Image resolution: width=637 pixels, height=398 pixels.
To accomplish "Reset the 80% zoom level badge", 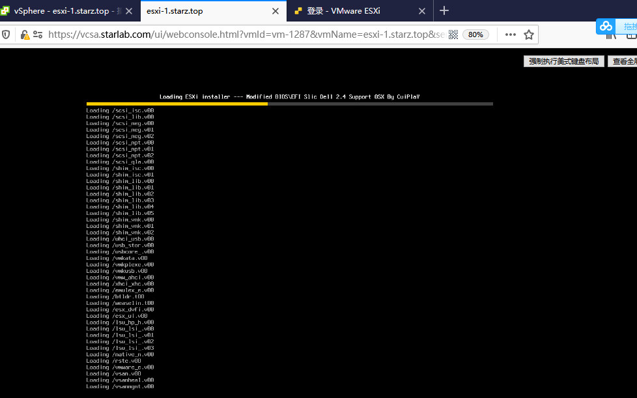I will pos(475,35).
